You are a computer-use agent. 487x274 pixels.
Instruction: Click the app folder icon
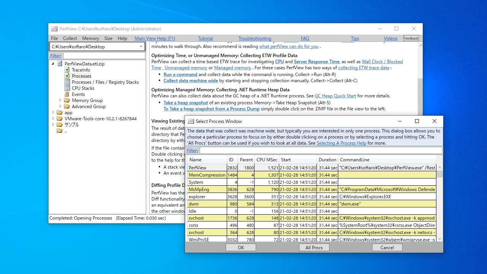(x=60, y=113)
